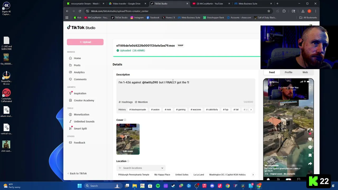Open Inspiration under Growth
The width and height of the screenshot is (338, 190).
pos(77,93)
